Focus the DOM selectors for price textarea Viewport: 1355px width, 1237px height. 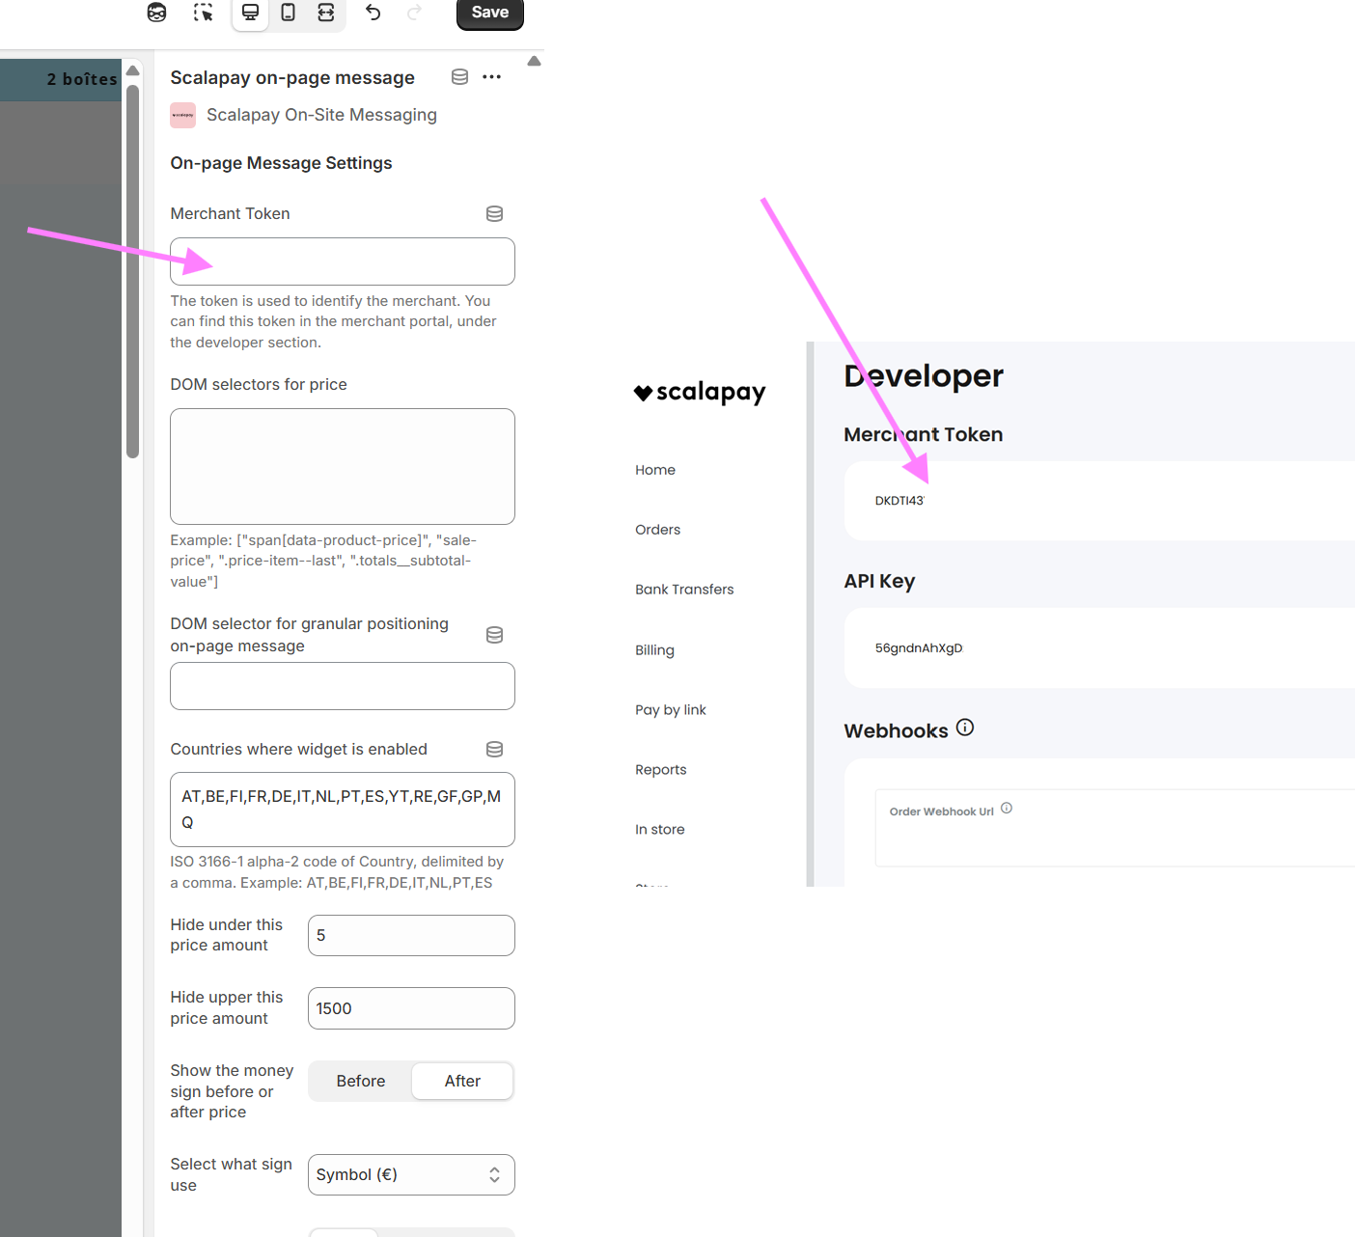(x=343, y=467)
